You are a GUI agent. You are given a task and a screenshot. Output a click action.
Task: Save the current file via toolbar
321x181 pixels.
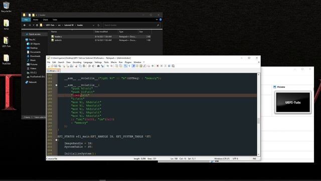pos(56,66)
